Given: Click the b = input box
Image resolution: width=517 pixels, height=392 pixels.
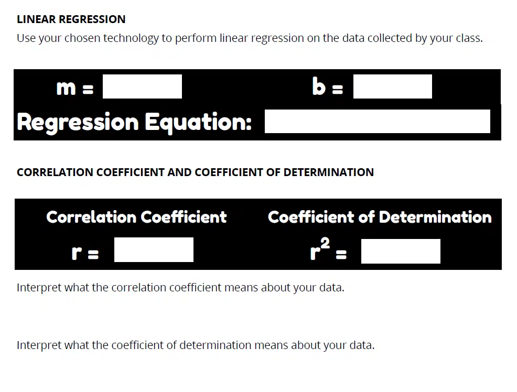Looking at the screenshot, I should pos(392,86).
